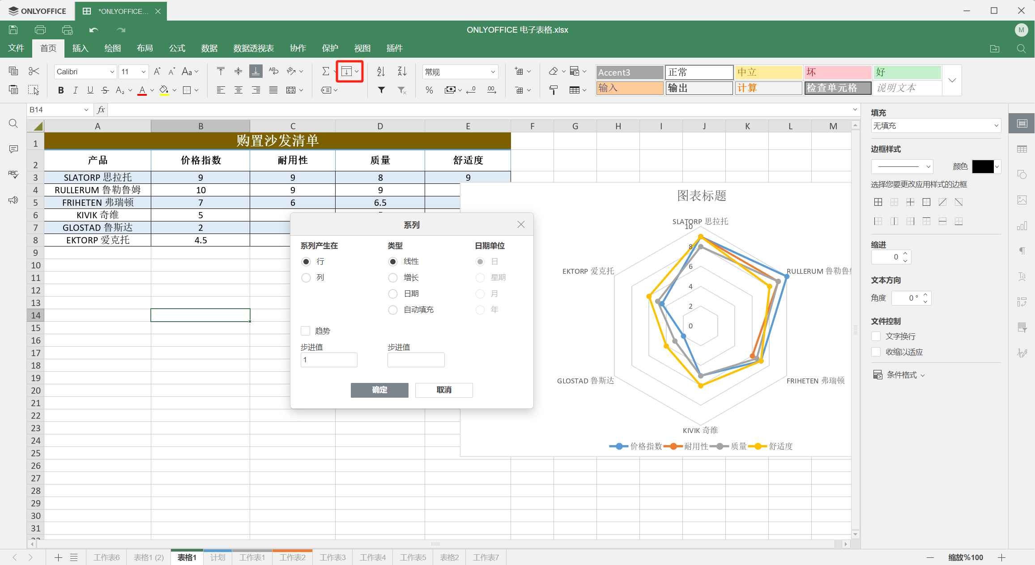Select 列 radio button in series dialog
1035x565 pixels.
click(x=306, y=278)
